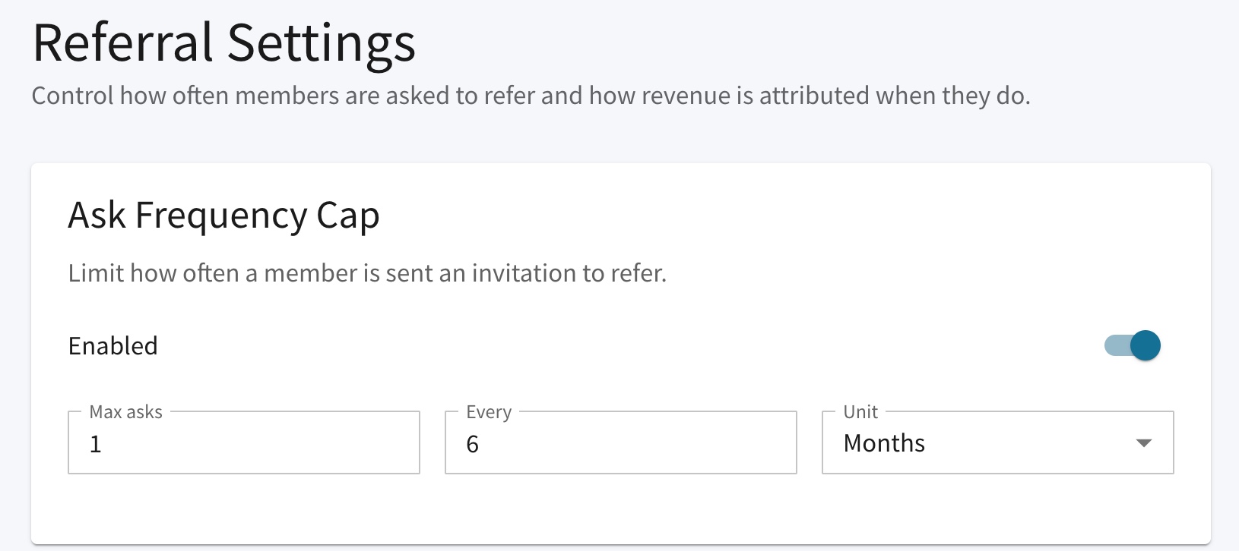Click the "Ask Frequency Cap" card title

(x=223, y=216)
